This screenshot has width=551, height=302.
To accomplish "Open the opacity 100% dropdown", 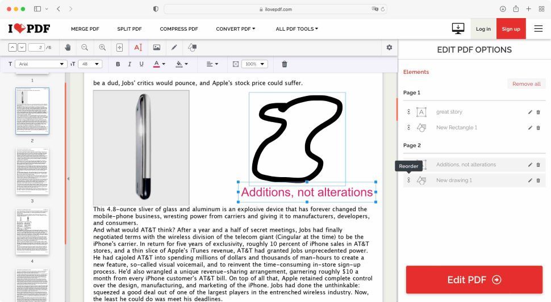I will [255, 64].
